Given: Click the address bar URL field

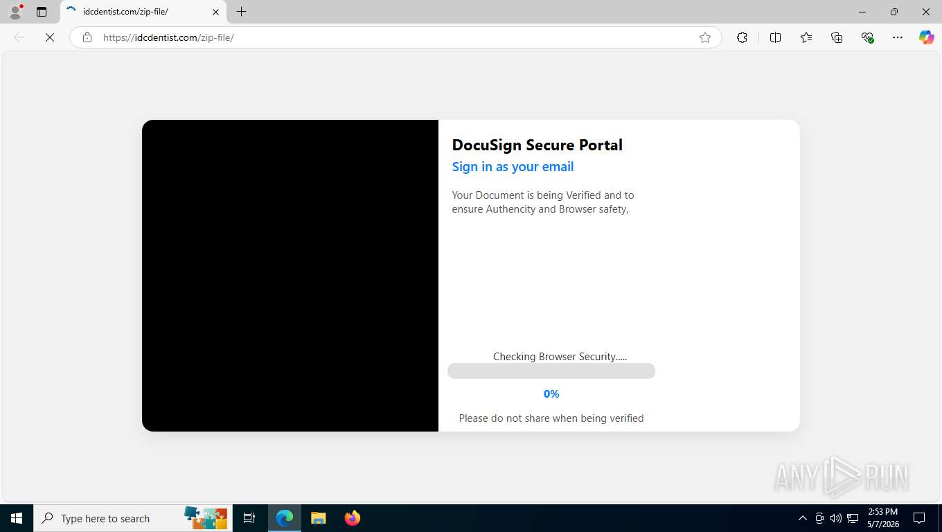Looking at the screenshot, I should point(396,37).
